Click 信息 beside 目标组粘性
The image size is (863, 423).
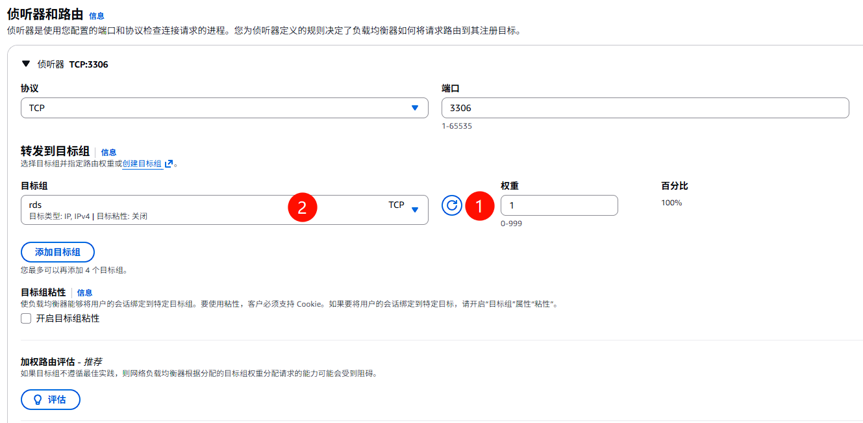click(84, 292)
